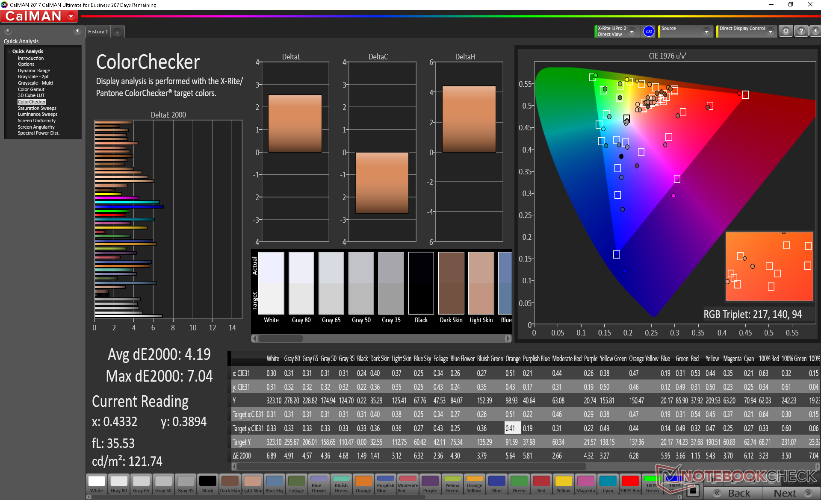Select Grayscale - Multi workflow step

coord(35,83)
